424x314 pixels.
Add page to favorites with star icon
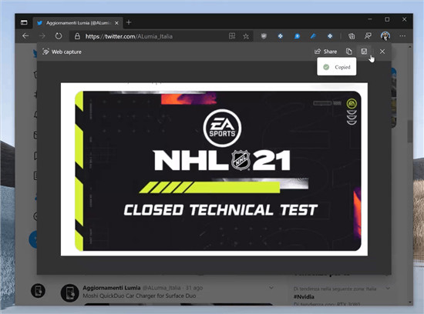tap(246, 36)
